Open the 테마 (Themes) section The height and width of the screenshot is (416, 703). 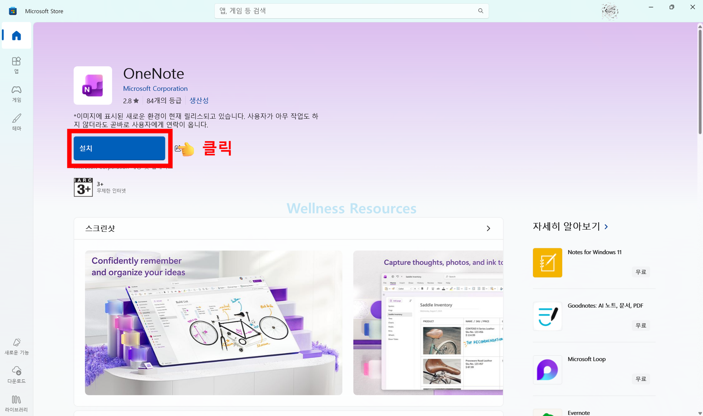pyautogui.click(x=16, y=122)
